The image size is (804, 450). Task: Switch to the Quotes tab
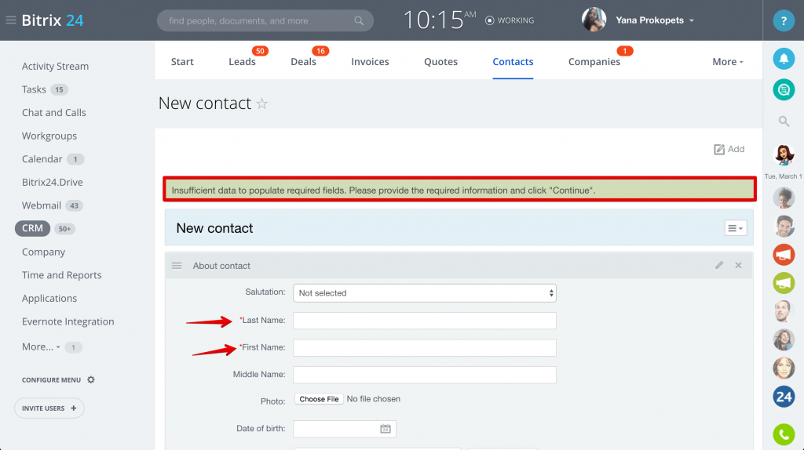pyautogui.click(x=440, y=61)
